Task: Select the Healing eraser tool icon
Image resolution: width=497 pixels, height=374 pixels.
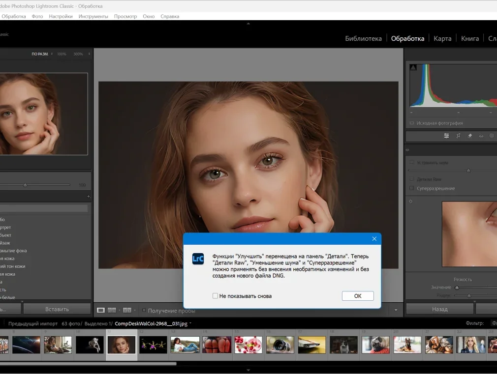Action: 469,136
